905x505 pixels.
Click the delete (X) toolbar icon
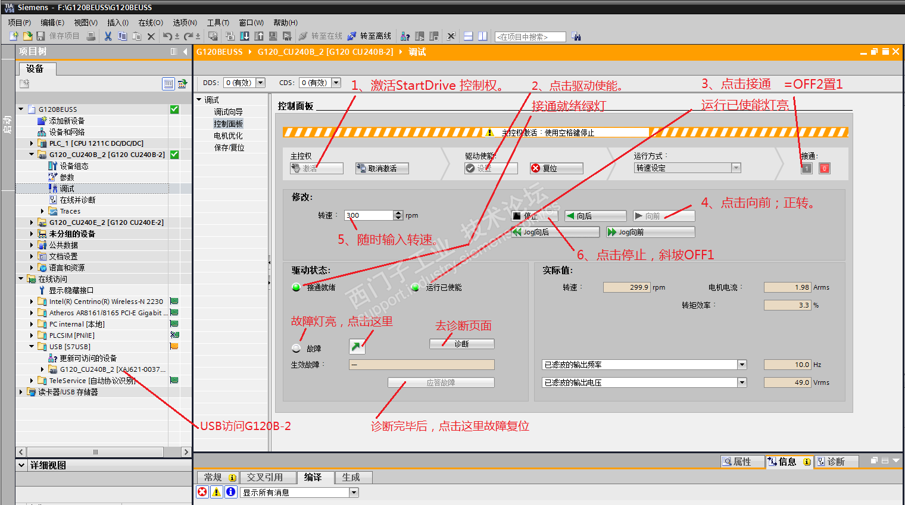151,36
